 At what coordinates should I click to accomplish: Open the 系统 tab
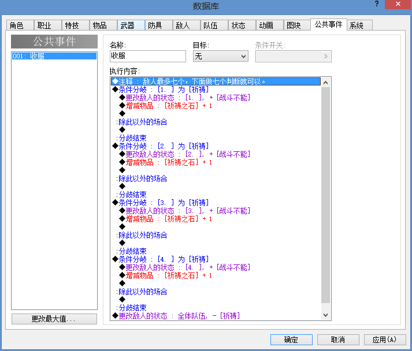click(x=360, y=25)
